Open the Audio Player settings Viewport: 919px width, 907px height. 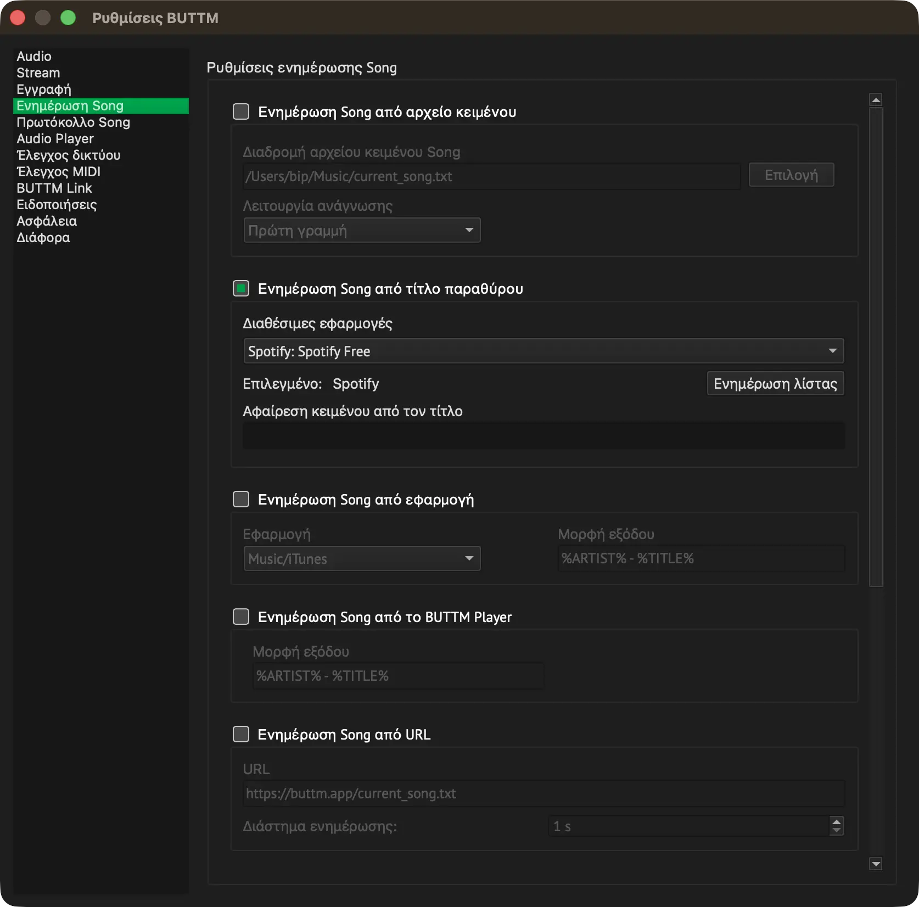click(101, 139)
